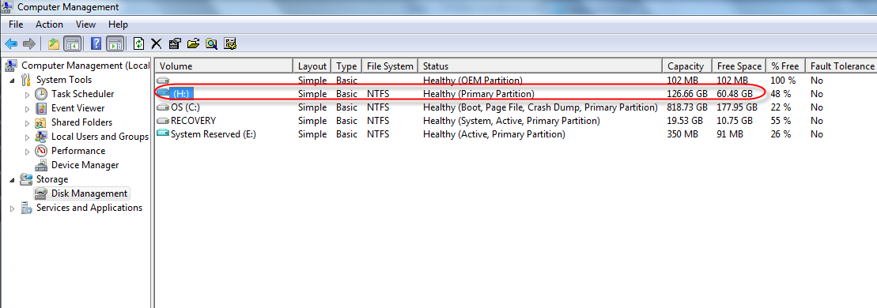Sort by the File System column header
The width and height of the screenshot is (877, 308).
pyautogui.click(x=390, y=66)
